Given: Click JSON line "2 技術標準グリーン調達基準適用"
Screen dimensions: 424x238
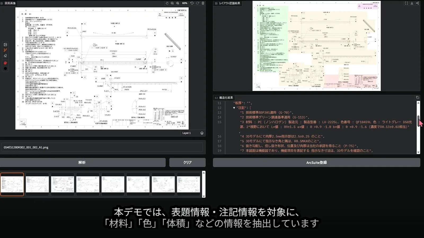Looking at the screenshot, I should (275, 117).
